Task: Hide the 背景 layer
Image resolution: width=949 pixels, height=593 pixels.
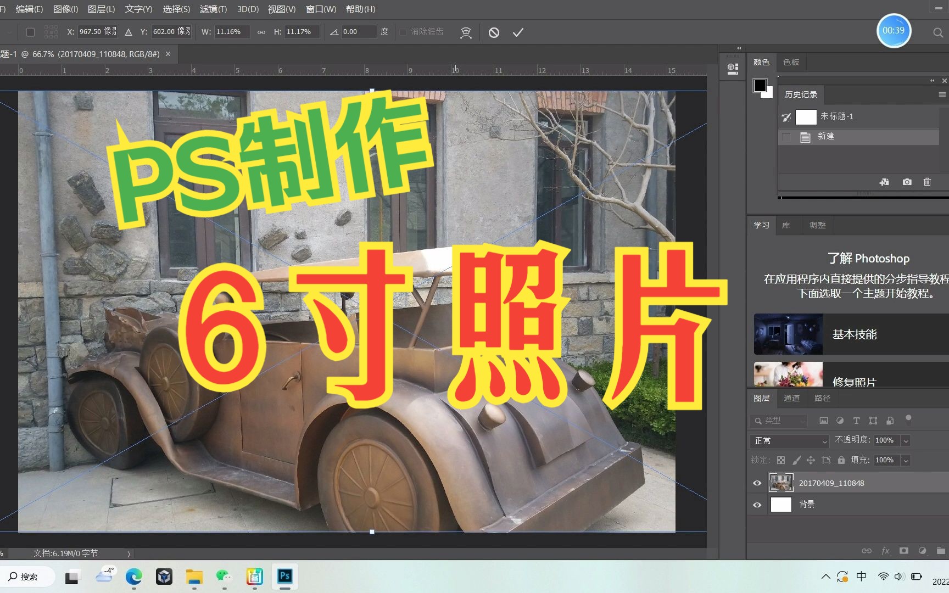Action: pos(757,504)
